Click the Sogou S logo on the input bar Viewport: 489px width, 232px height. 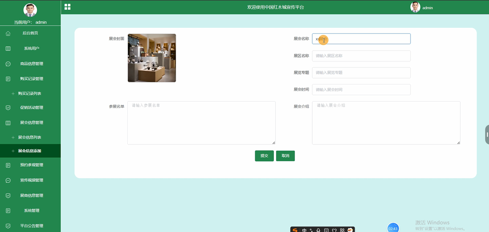pyautogui.click(x=295, y=230)
